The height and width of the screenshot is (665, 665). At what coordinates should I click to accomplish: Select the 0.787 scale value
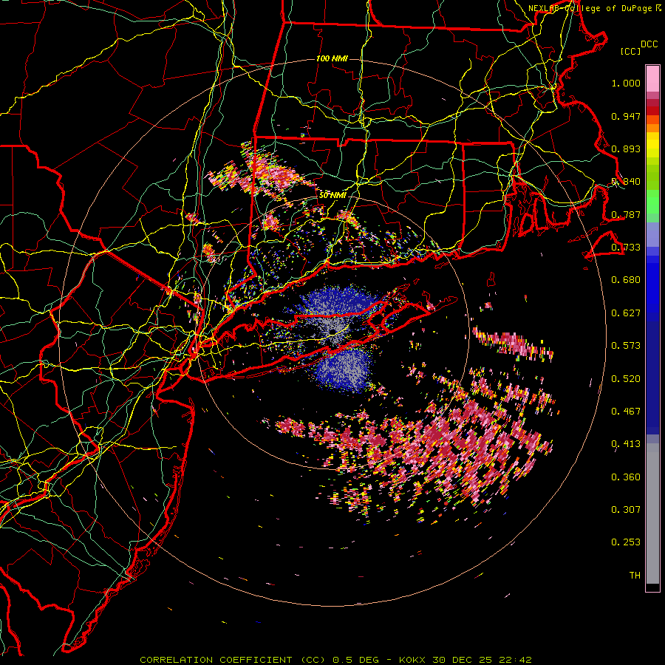tap(626, 214)
